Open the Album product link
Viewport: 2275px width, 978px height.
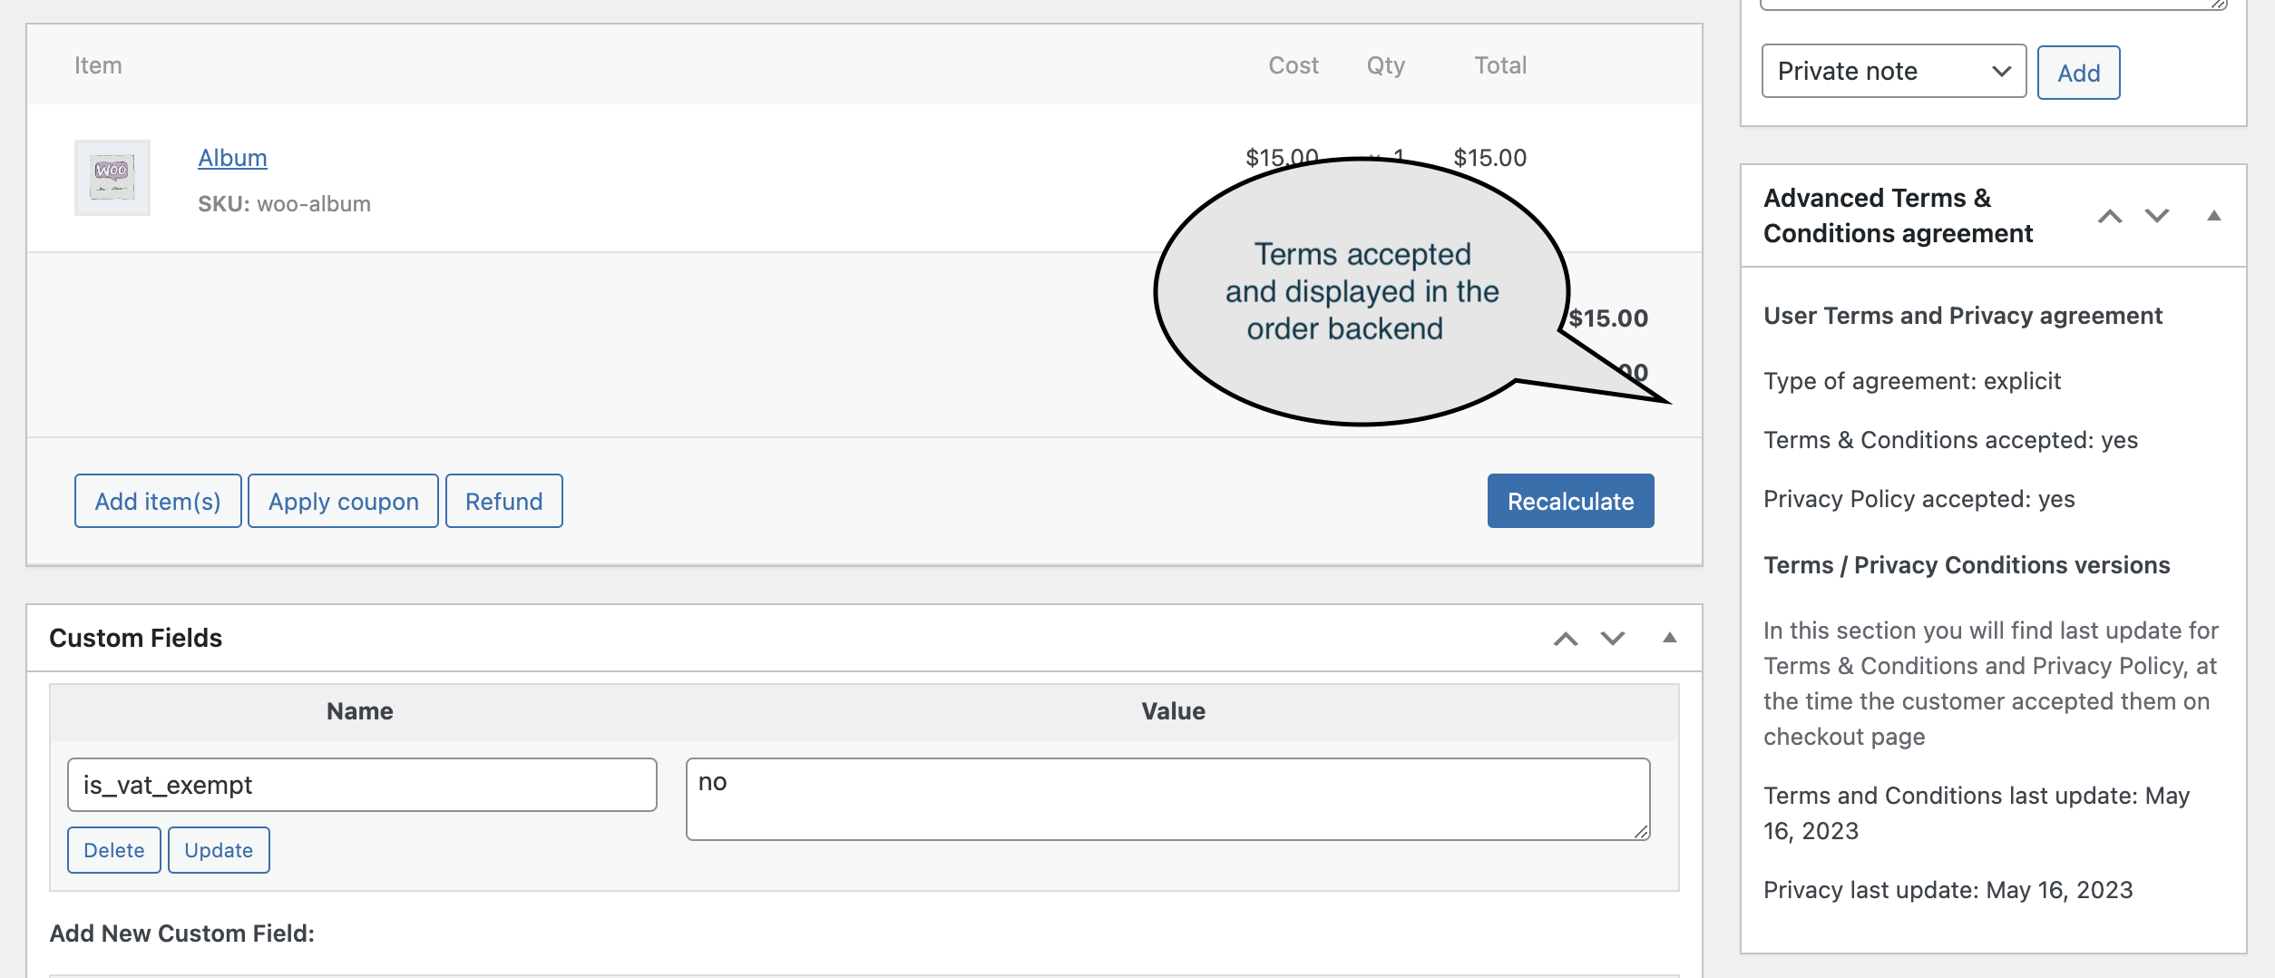[232, 158]
